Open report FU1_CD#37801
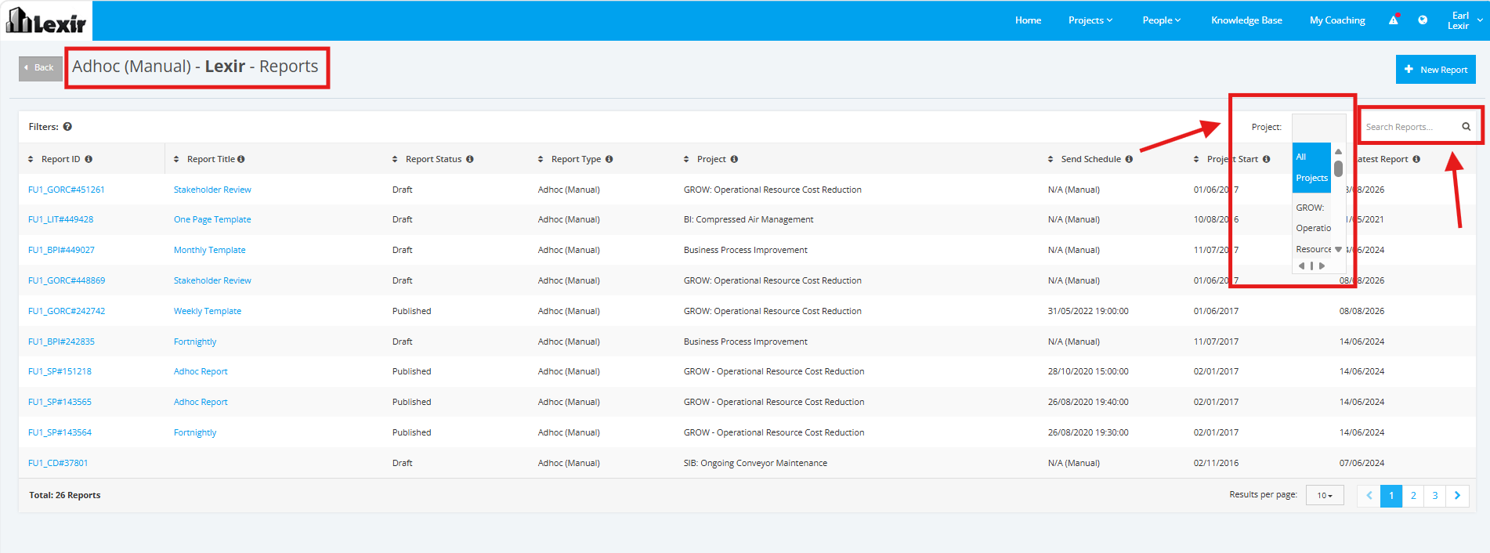This screenshot has width=1490, height=553. point(58,463)
